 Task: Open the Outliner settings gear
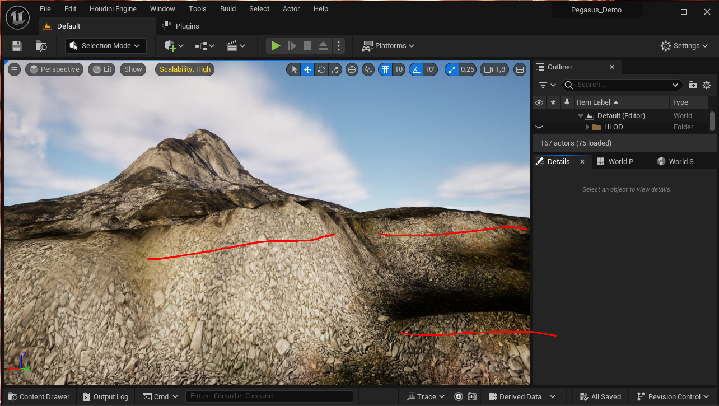pyautogui.click(x=707, y=85)
